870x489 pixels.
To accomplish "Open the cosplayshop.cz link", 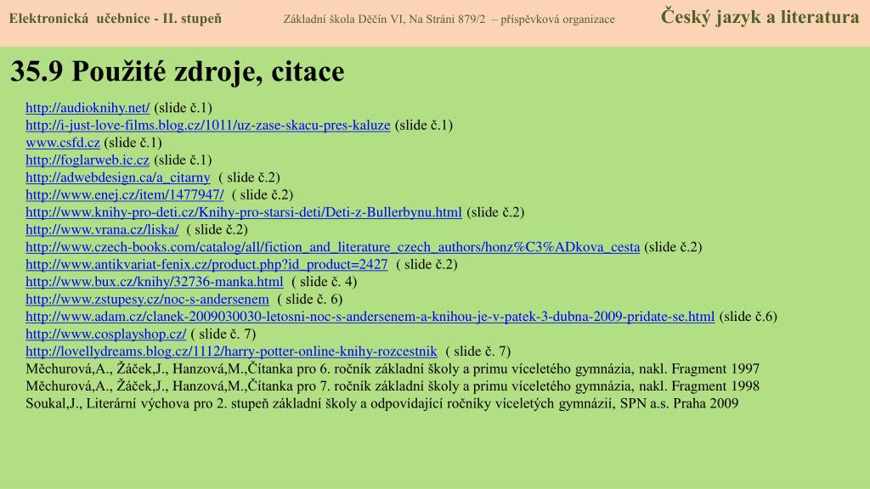I will (x=106, y=334).
